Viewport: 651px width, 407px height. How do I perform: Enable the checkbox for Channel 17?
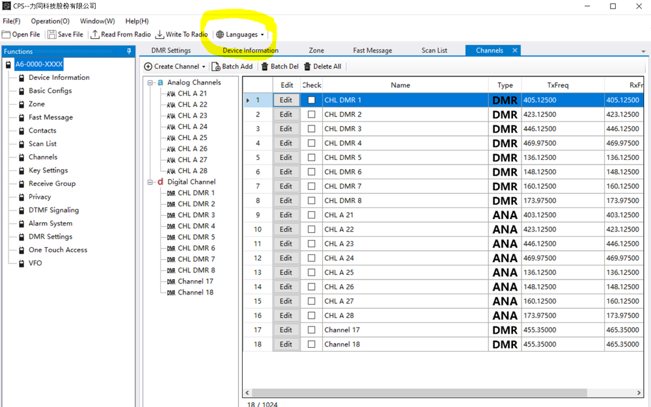[x=311, y=330]
